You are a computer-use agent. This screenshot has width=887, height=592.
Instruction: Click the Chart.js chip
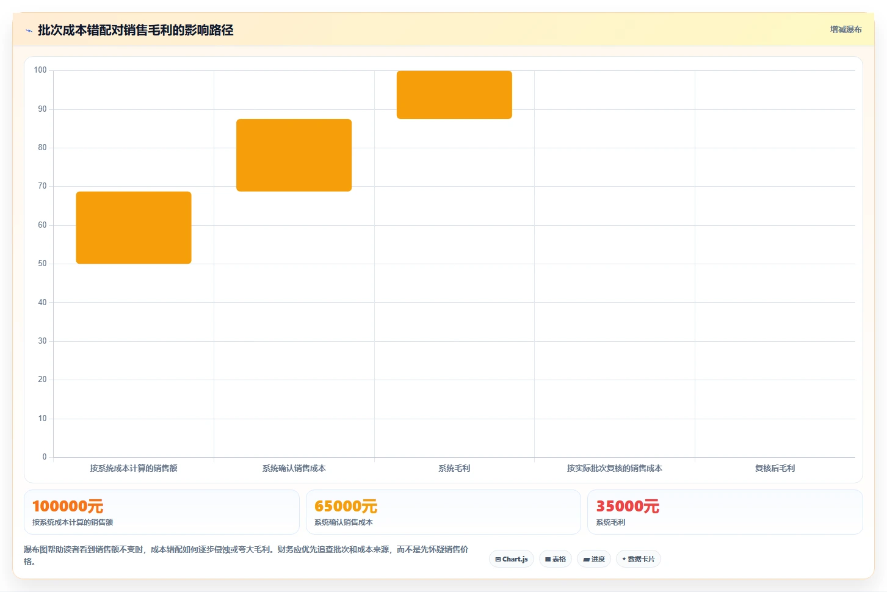click(512, 559)
